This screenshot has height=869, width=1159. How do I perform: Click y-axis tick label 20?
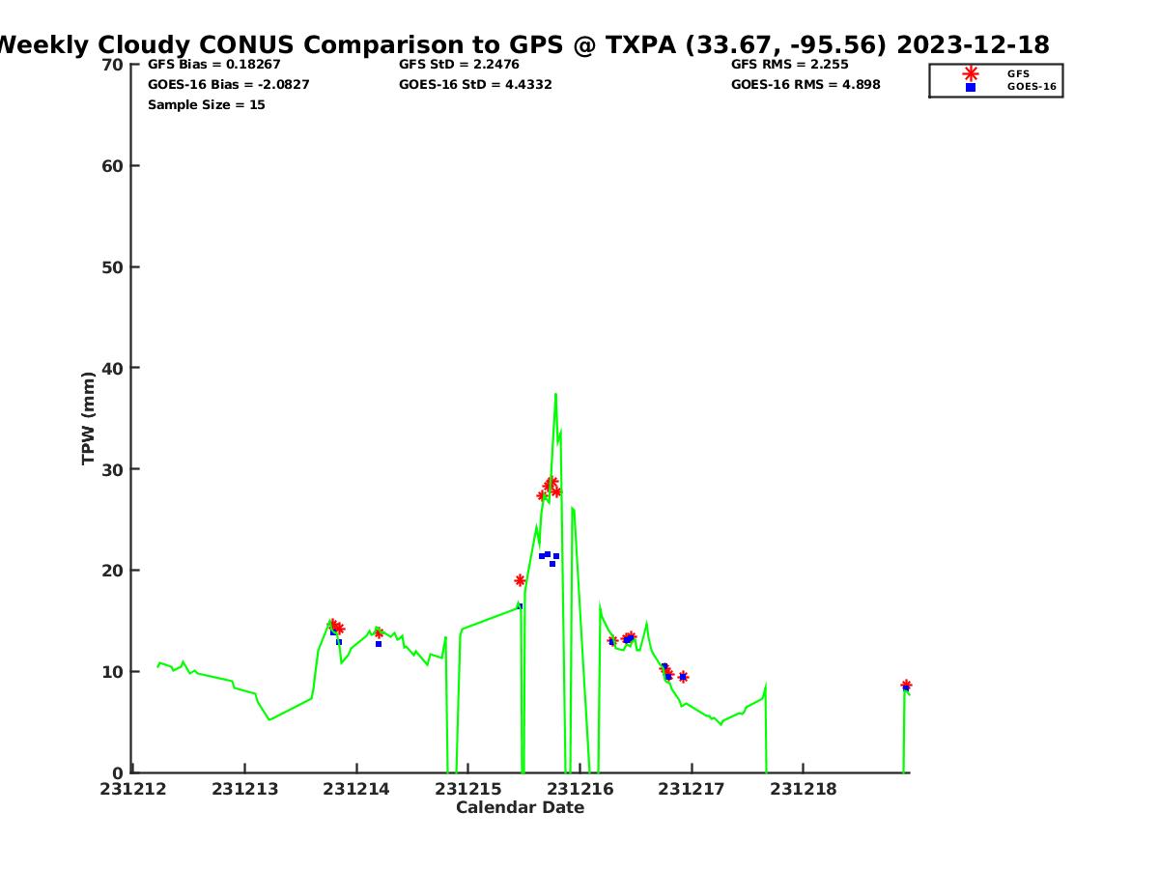[112, 571]
